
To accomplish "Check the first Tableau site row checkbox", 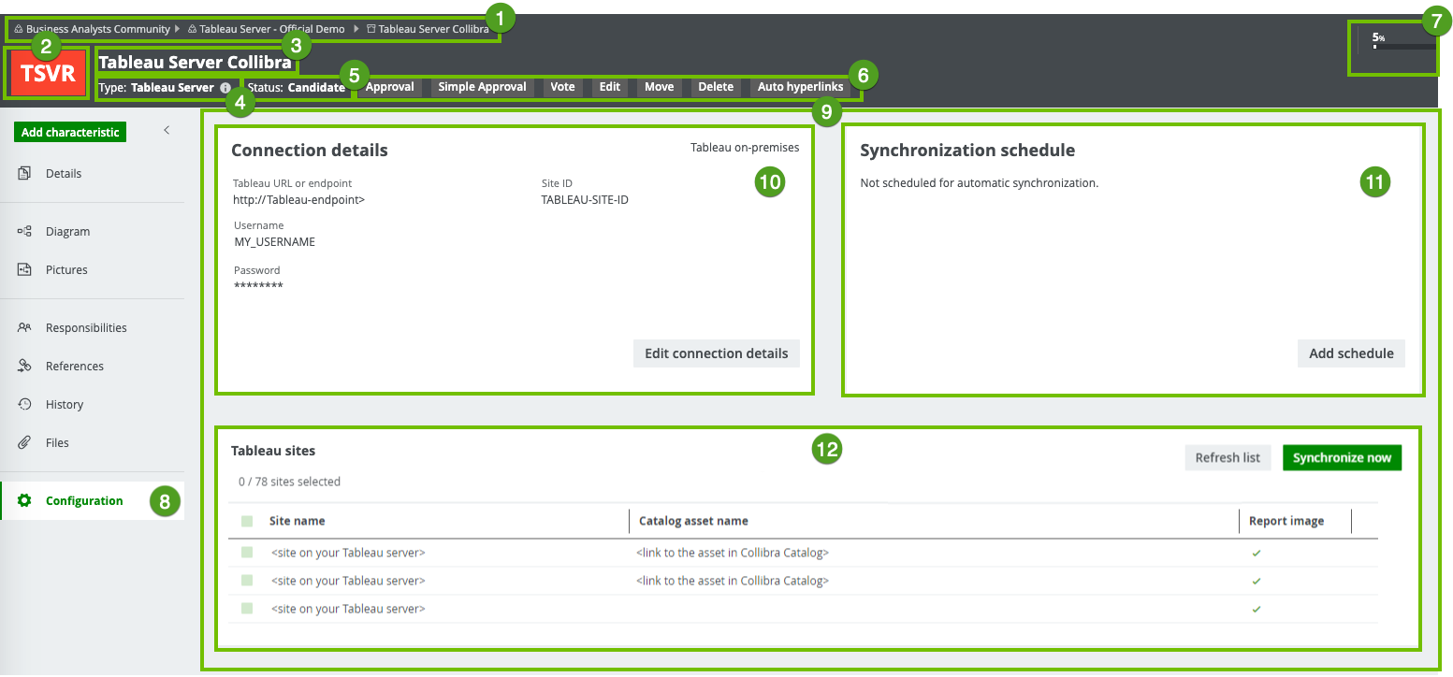I will click(247, 553).
